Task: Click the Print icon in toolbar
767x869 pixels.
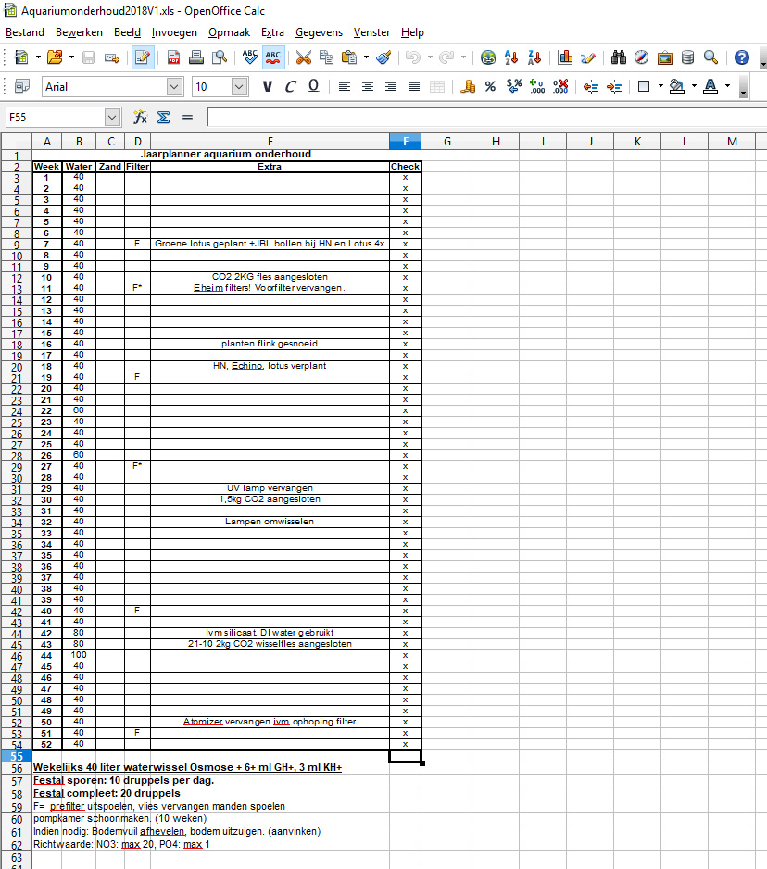Action: (x=196, y=57)
